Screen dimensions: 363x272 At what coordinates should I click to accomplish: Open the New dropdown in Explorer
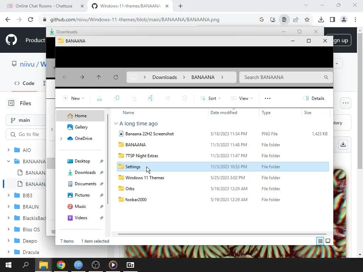(x=74, y=98)
